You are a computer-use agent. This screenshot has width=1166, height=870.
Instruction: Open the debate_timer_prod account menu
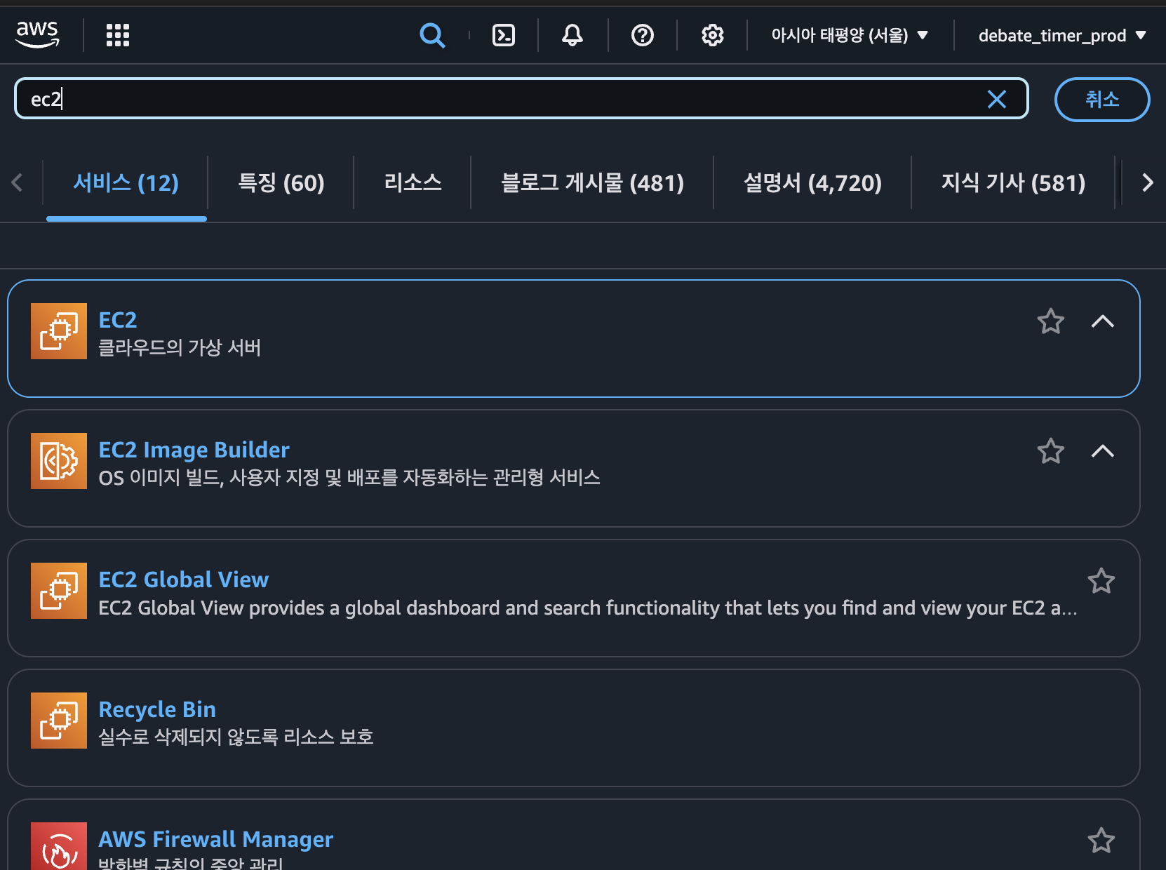[1062, 35]
